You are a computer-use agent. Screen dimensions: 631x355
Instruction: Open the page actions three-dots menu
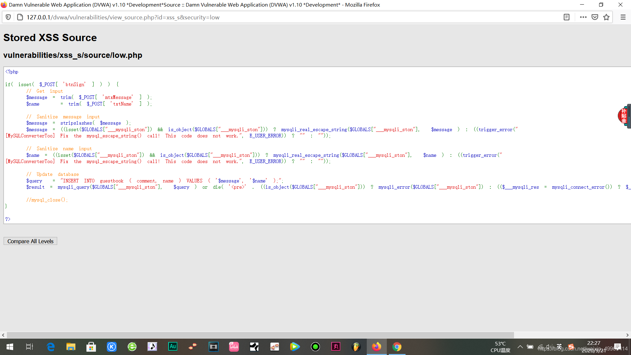tap(583, 17)
